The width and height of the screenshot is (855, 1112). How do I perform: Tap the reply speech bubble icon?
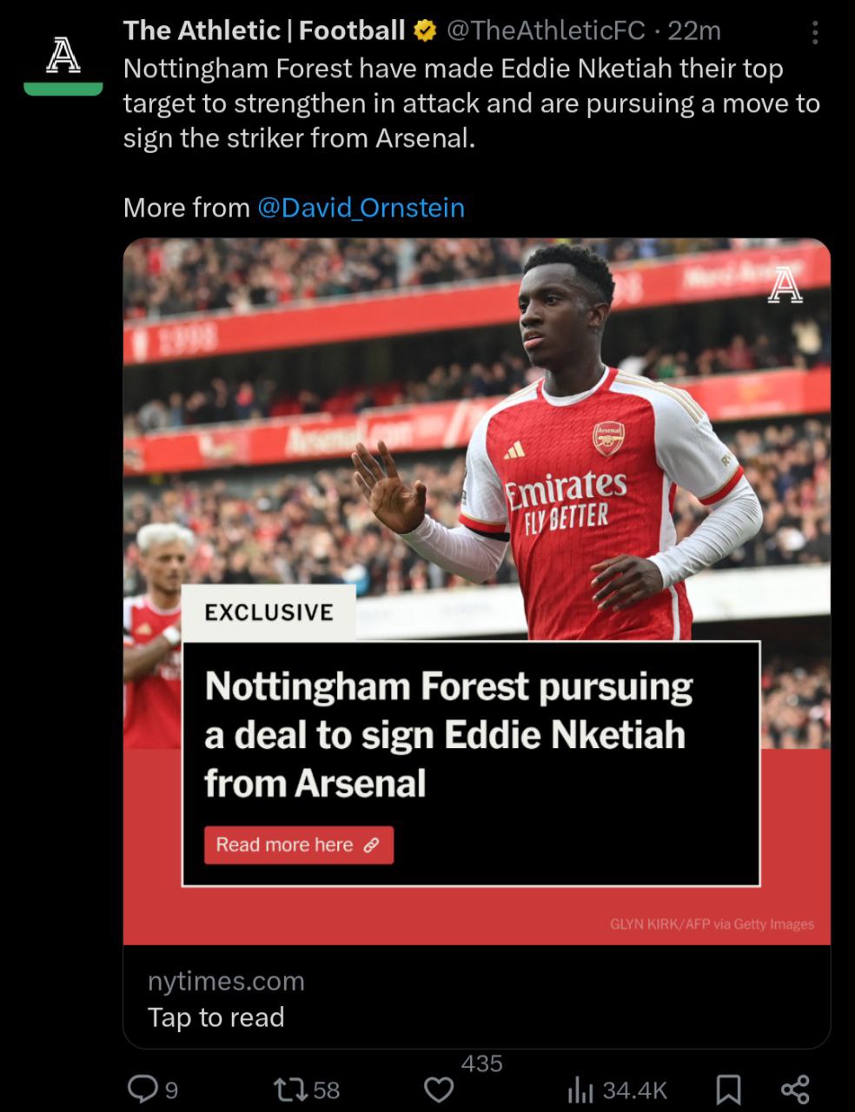141,1089
